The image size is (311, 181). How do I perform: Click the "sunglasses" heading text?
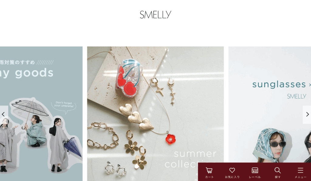click(279, 84)
